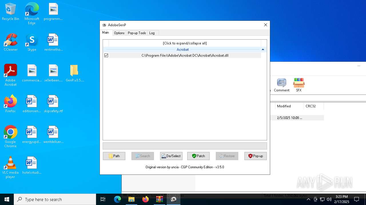The width and height of the screenshot is (366, 205).
Task: Open Google Chrome desktop shortcut
Action: (11, 137)
